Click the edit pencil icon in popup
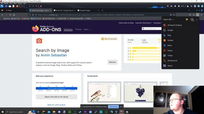The height and width of the screenshot is (114, 204). click(192, 20)
